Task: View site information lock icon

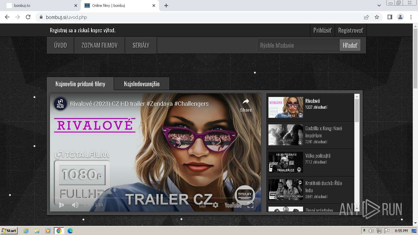Action: click(41, 17)
